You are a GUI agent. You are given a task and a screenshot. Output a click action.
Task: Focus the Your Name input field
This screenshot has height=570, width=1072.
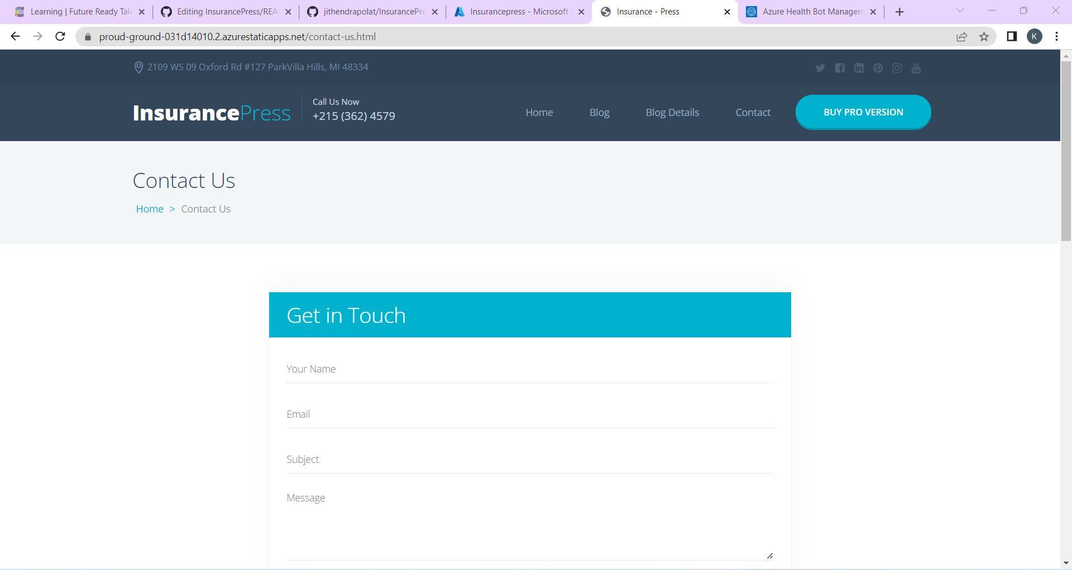[x=530, y=369]
